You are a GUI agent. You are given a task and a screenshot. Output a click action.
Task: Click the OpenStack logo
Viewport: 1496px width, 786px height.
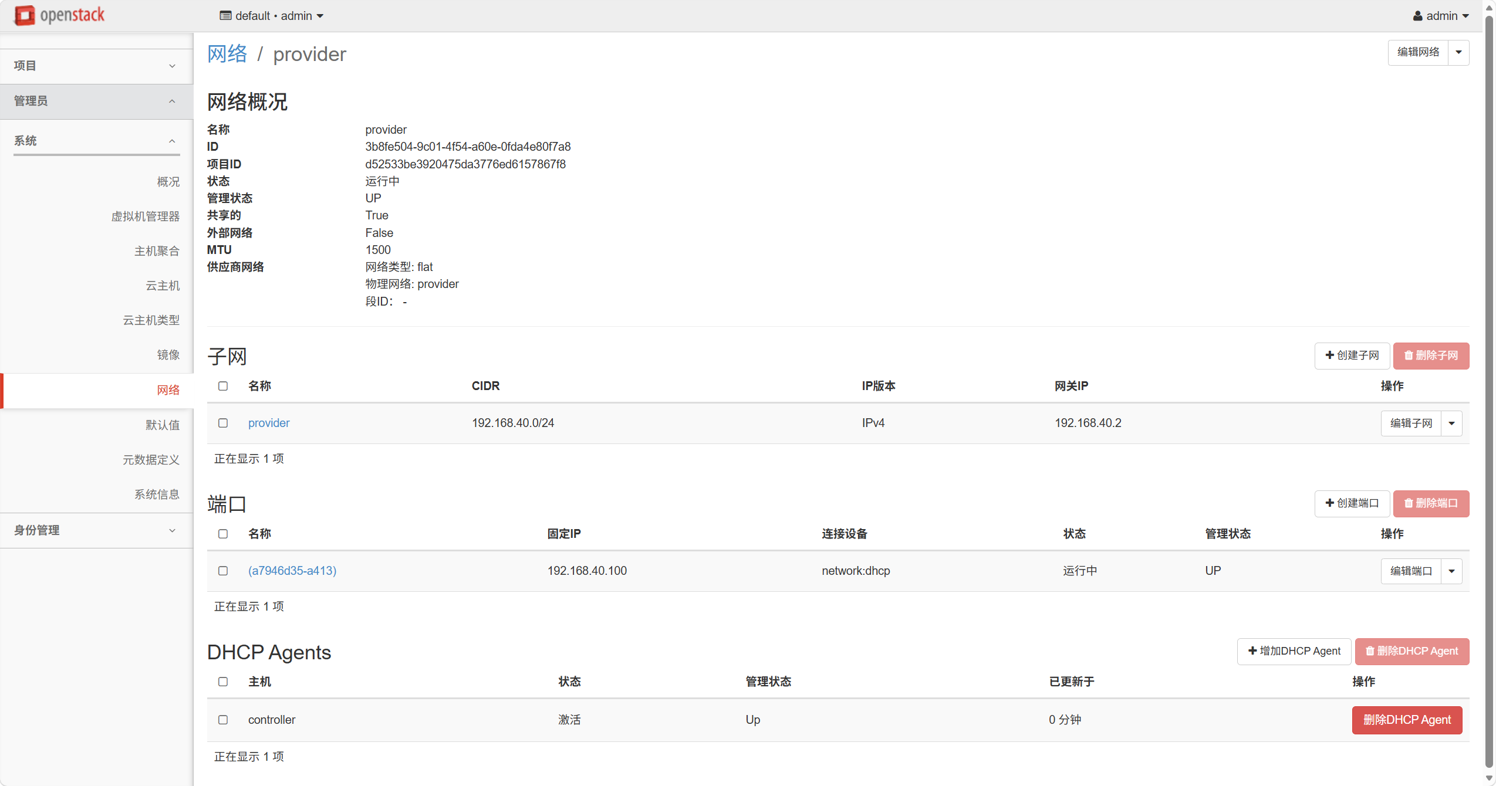[x=59, y=15]
